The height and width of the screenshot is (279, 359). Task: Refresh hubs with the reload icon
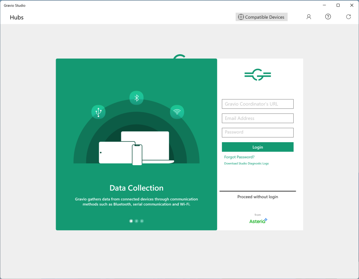coord(349,17)
